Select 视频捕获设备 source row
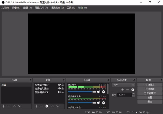The image size is (163, 114). (49, 92)
